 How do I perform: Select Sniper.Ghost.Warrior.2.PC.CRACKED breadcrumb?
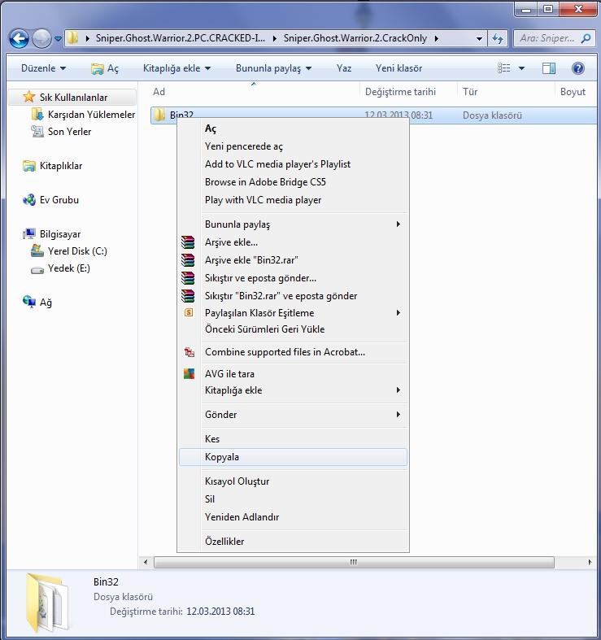[180, 38]
